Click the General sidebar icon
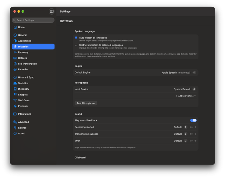This screenshot has width=225, height=178. (15, 35)
